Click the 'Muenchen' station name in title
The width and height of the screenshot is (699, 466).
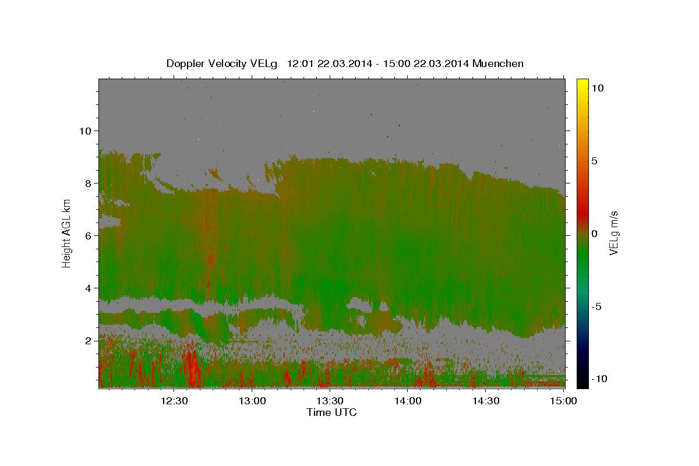coord(498,63)
